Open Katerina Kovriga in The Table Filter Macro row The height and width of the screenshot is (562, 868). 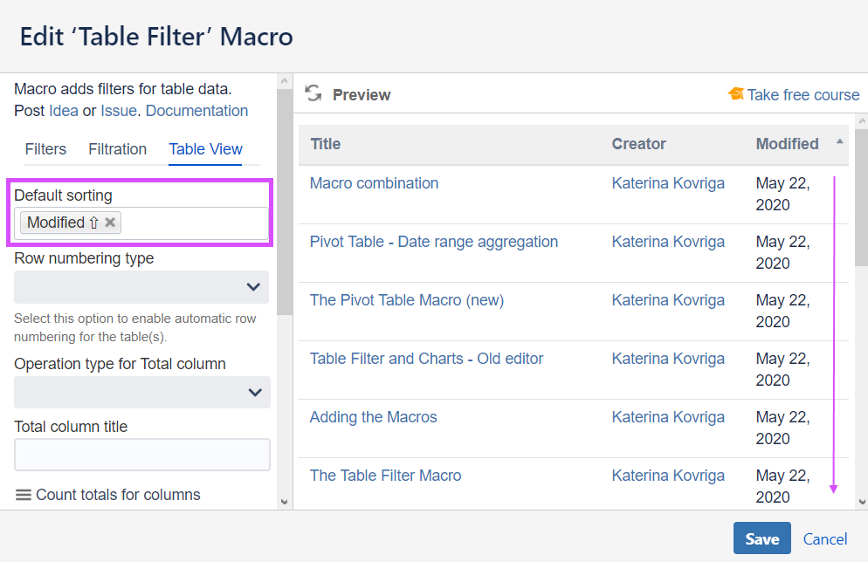tap(668, 476)
